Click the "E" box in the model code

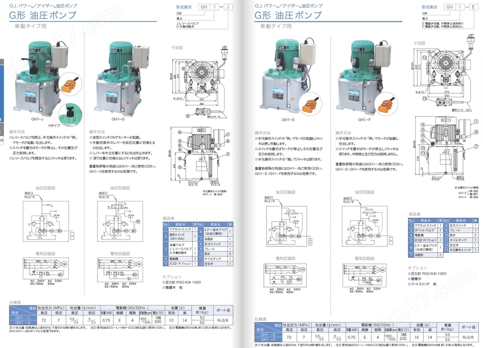tap(473, 7)
